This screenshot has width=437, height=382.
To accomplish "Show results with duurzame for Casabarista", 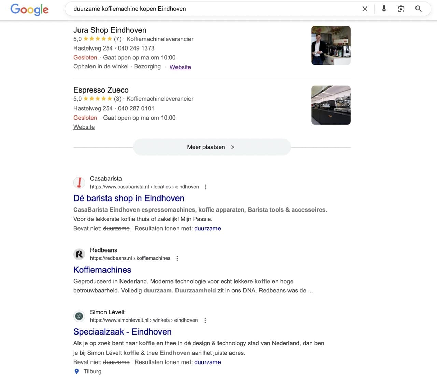I will pyautogui.click(x=208, y=228).
